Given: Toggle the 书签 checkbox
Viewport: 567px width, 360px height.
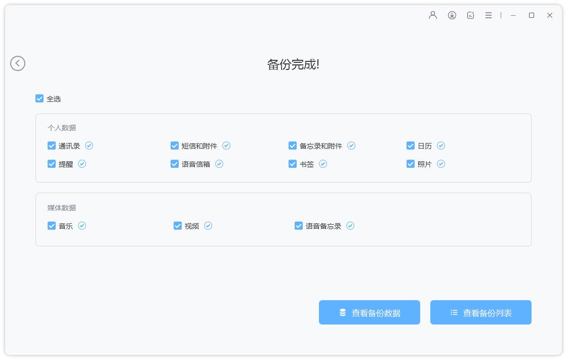Looking at the screenshot, I should [x=293, y=164].
